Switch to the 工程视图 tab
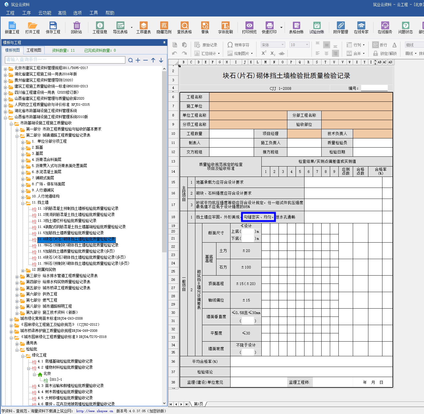 pyautogui.click(x=34, y=50)
